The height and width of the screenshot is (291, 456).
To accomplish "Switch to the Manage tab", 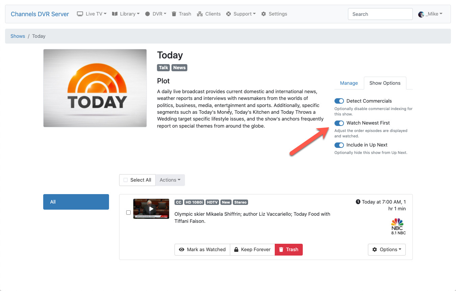I will point(349,83).
